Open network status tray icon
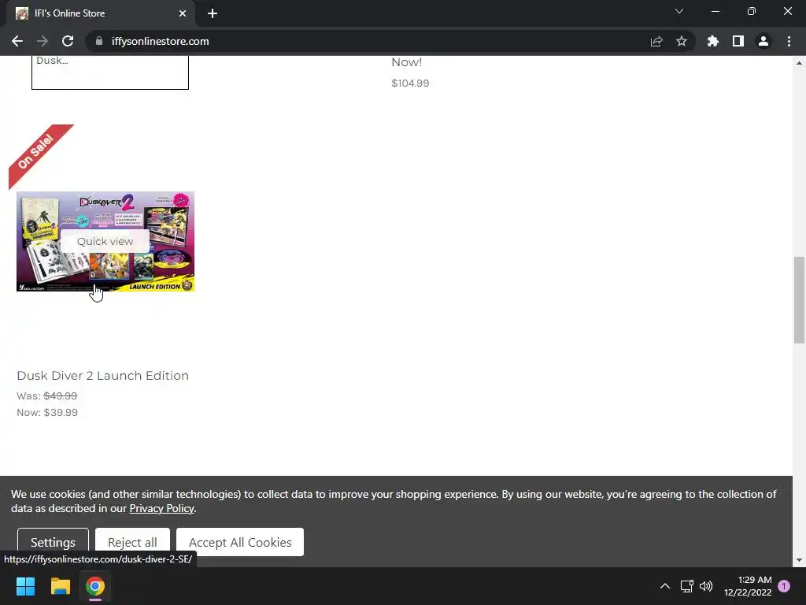 [686, 586]
